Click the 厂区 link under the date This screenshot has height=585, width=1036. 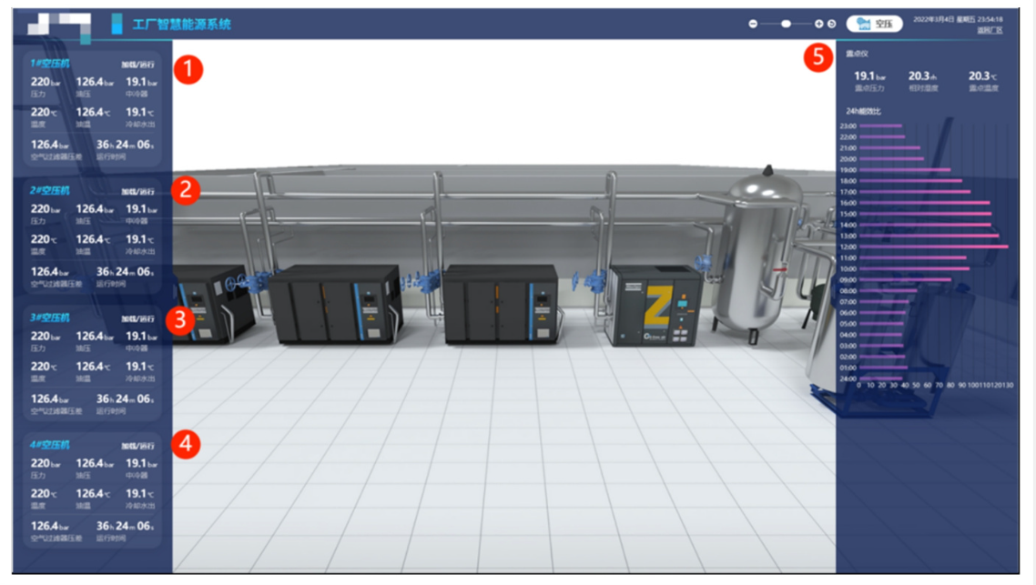(x=990, y=30)
